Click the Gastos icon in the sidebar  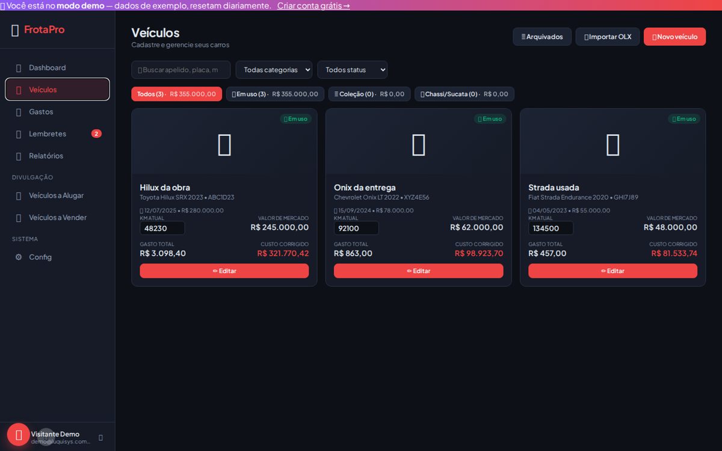click(19, 112)
